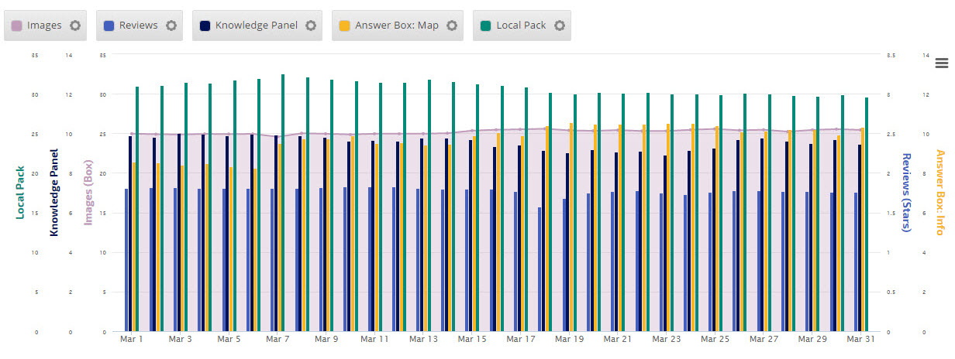Click the Local Pack axis title

pyautogui.click(x=20, y=192)
